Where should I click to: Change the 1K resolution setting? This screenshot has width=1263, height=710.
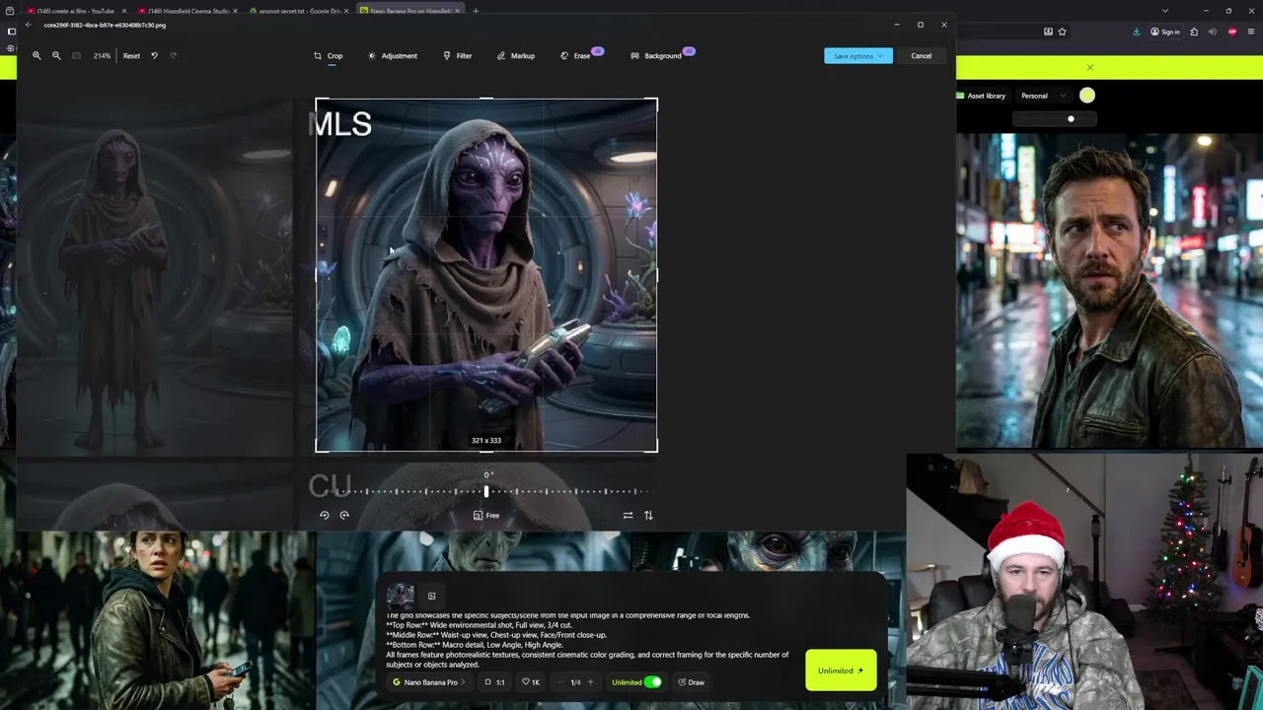pyautogui.click(x=531, y=682)
